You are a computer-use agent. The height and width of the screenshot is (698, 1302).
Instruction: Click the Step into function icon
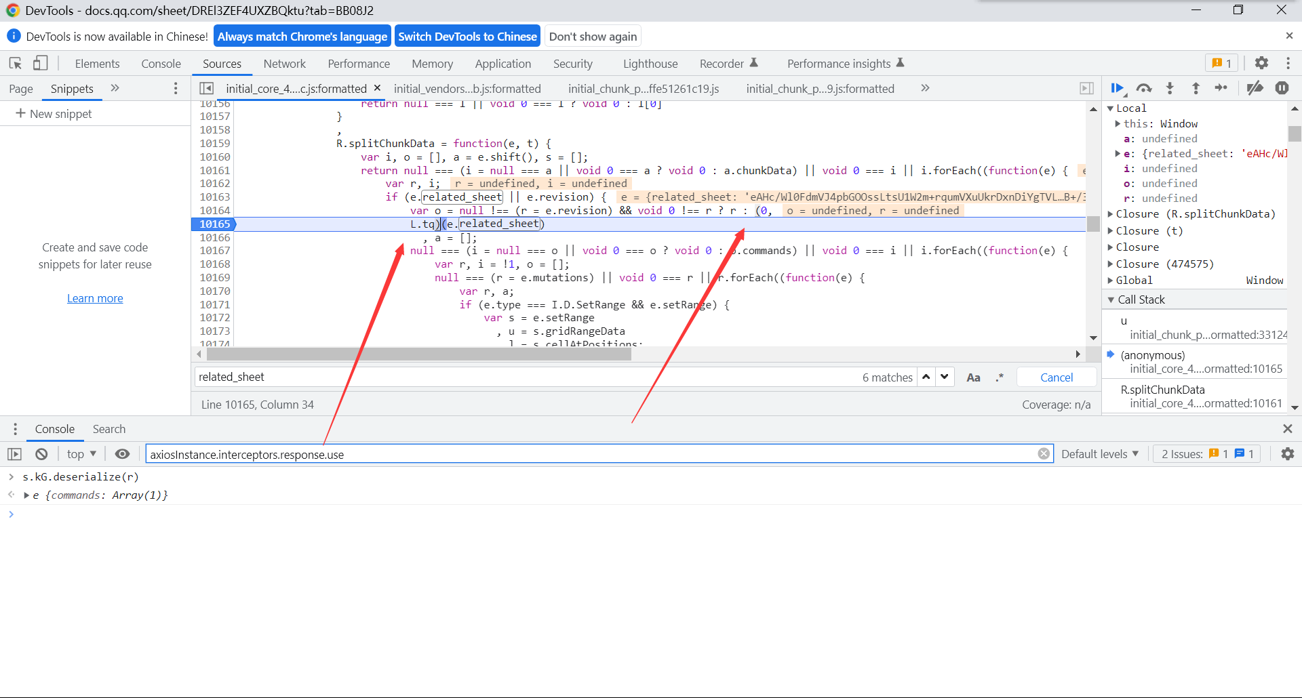1170,88
